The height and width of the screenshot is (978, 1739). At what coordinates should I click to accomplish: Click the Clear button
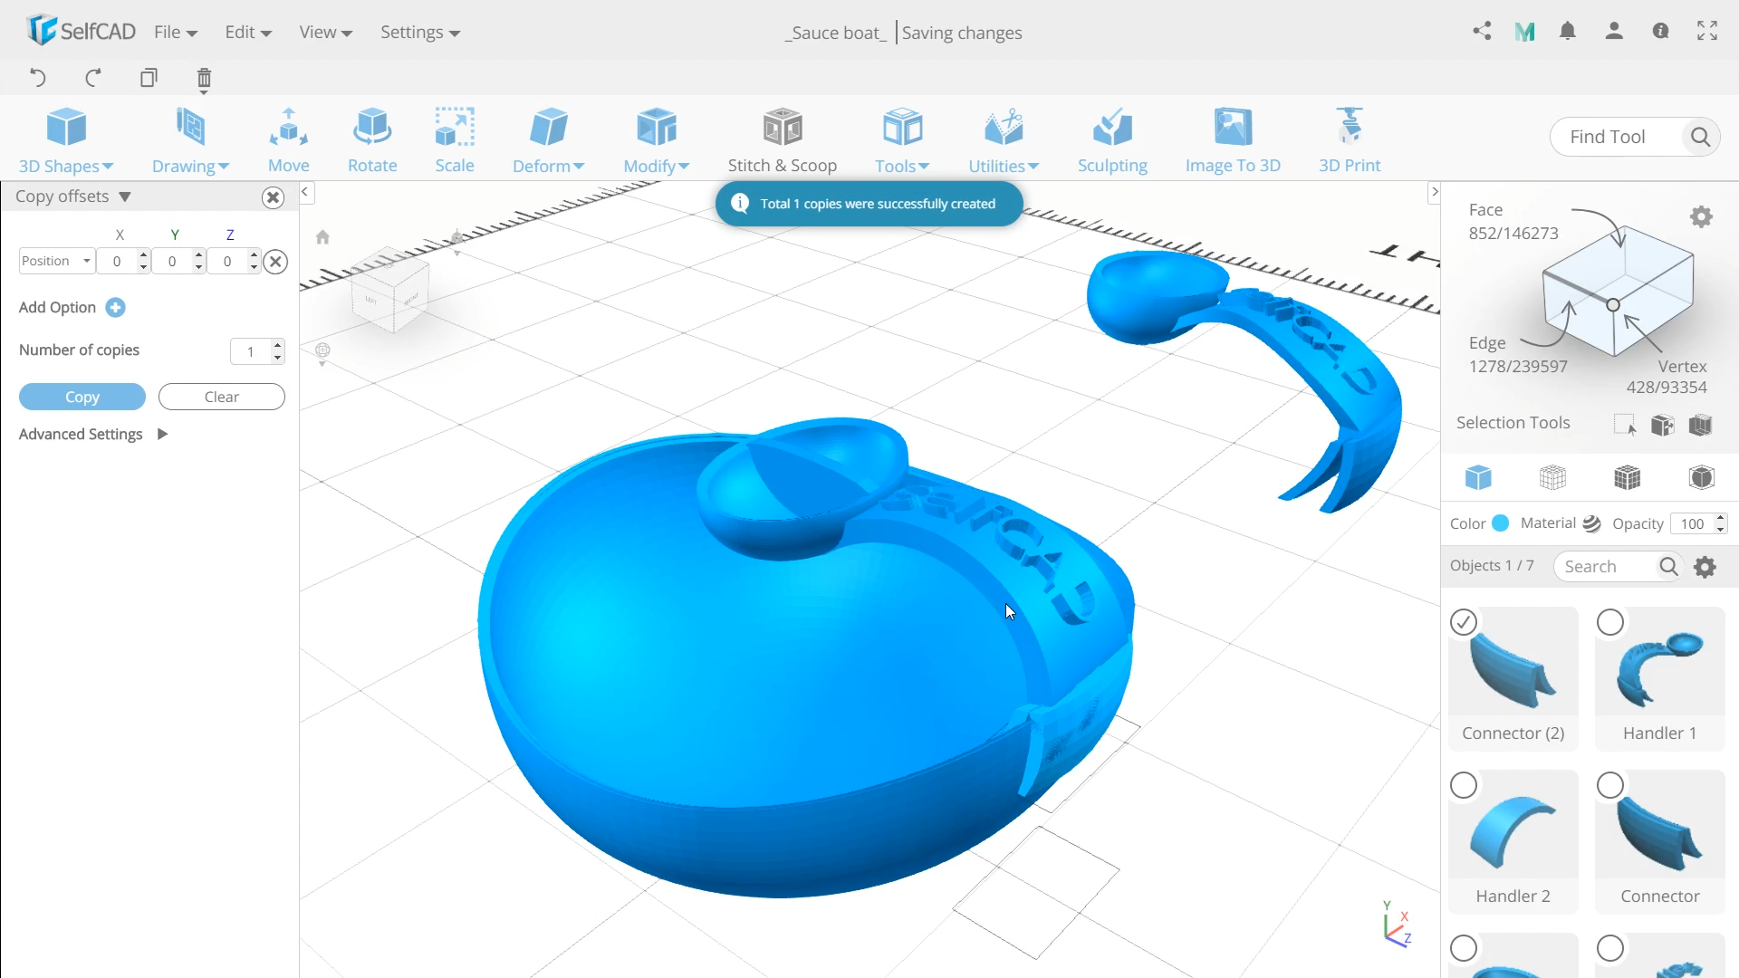222,397
